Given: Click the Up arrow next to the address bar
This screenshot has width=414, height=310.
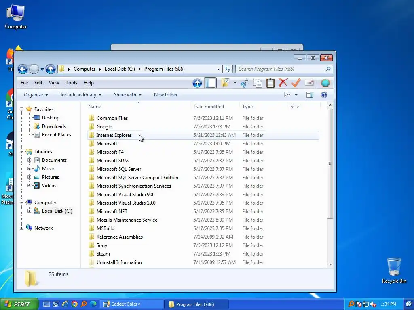Looking at the screenshot, I should (x=51, y=69).
